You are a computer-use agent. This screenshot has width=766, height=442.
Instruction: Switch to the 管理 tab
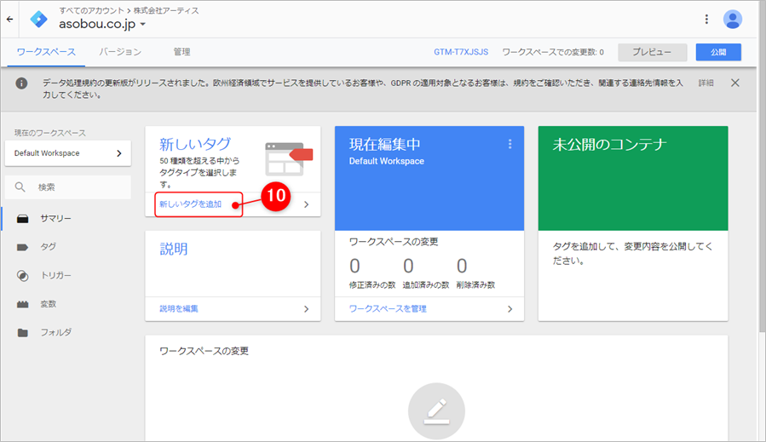181,52
